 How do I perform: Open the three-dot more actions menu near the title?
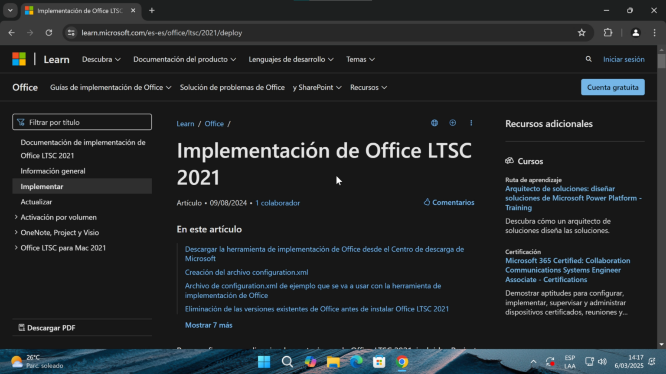[471, 123]
